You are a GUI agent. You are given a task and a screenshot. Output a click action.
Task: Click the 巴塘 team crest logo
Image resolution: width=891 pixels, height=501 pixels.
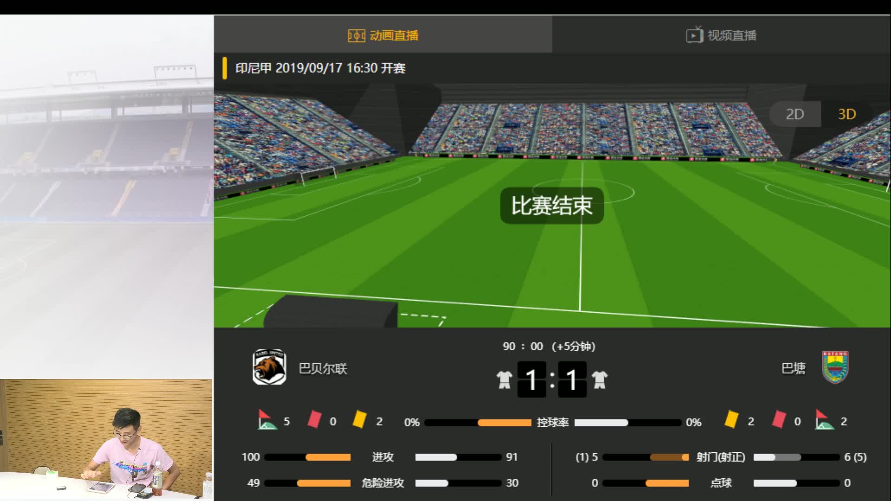(835, 367)
